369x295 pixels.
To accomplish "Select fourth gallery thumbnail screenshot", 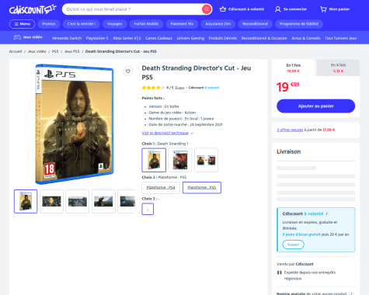I will (x=103, y=201).
